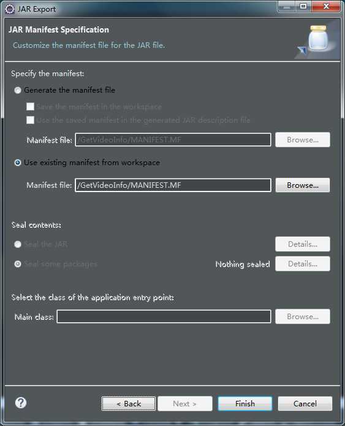Go to previous page with Back button
345x426 pixels.
129,403
